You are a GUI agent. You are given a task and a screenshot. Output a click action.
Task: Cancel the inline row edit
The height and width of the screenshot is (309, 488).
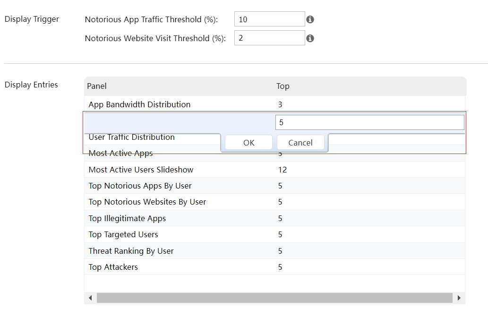click(x=300, y=143)
